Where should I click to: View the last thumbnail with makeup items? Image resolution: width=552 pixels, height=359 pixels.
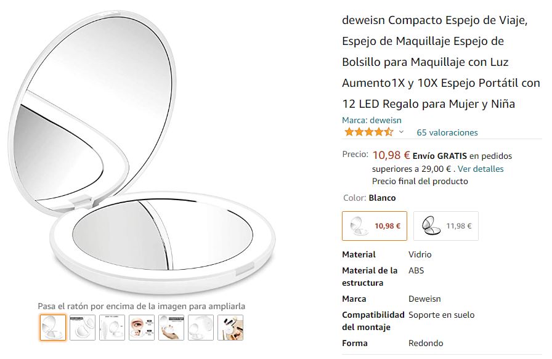coord(230,328)
